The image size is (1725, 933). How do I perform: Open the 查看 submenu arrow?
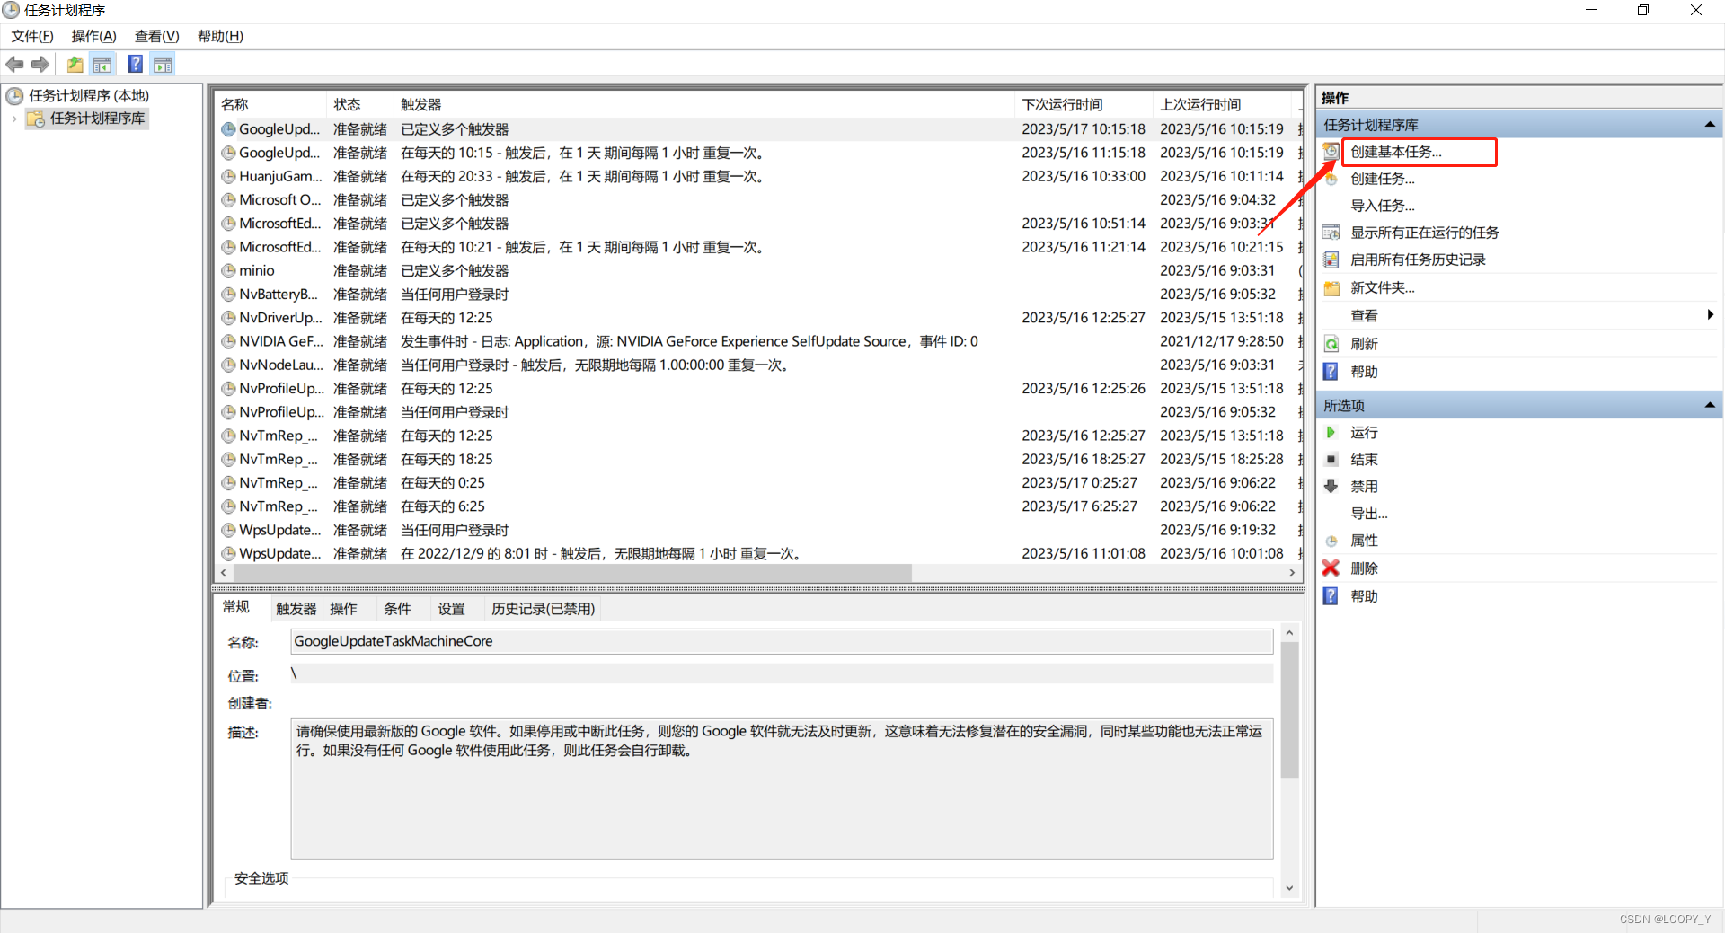1710,315
